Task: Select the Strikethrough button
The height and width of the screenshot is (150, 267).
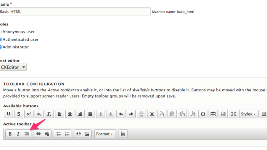Action: pyautogui.click(x=19, y=114)
